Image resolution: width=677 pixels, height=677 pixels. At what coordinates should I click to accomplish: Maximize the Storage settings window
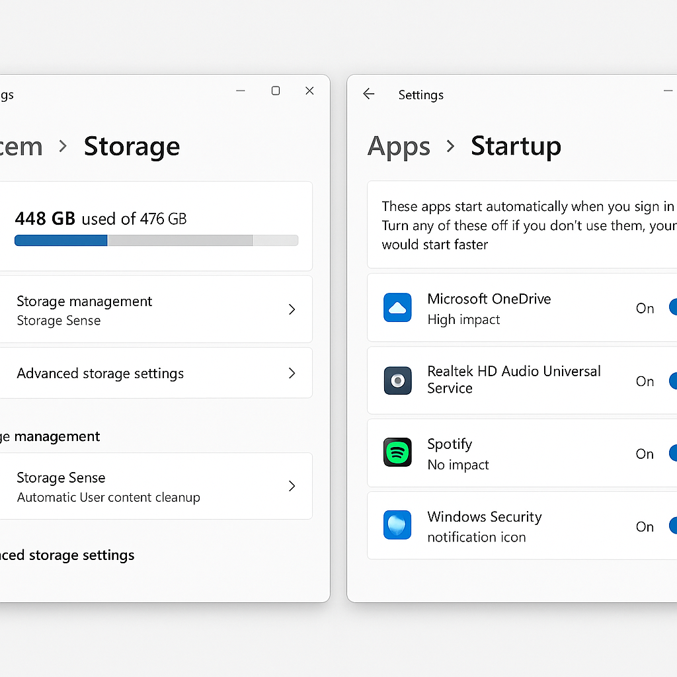coord(276,91)
